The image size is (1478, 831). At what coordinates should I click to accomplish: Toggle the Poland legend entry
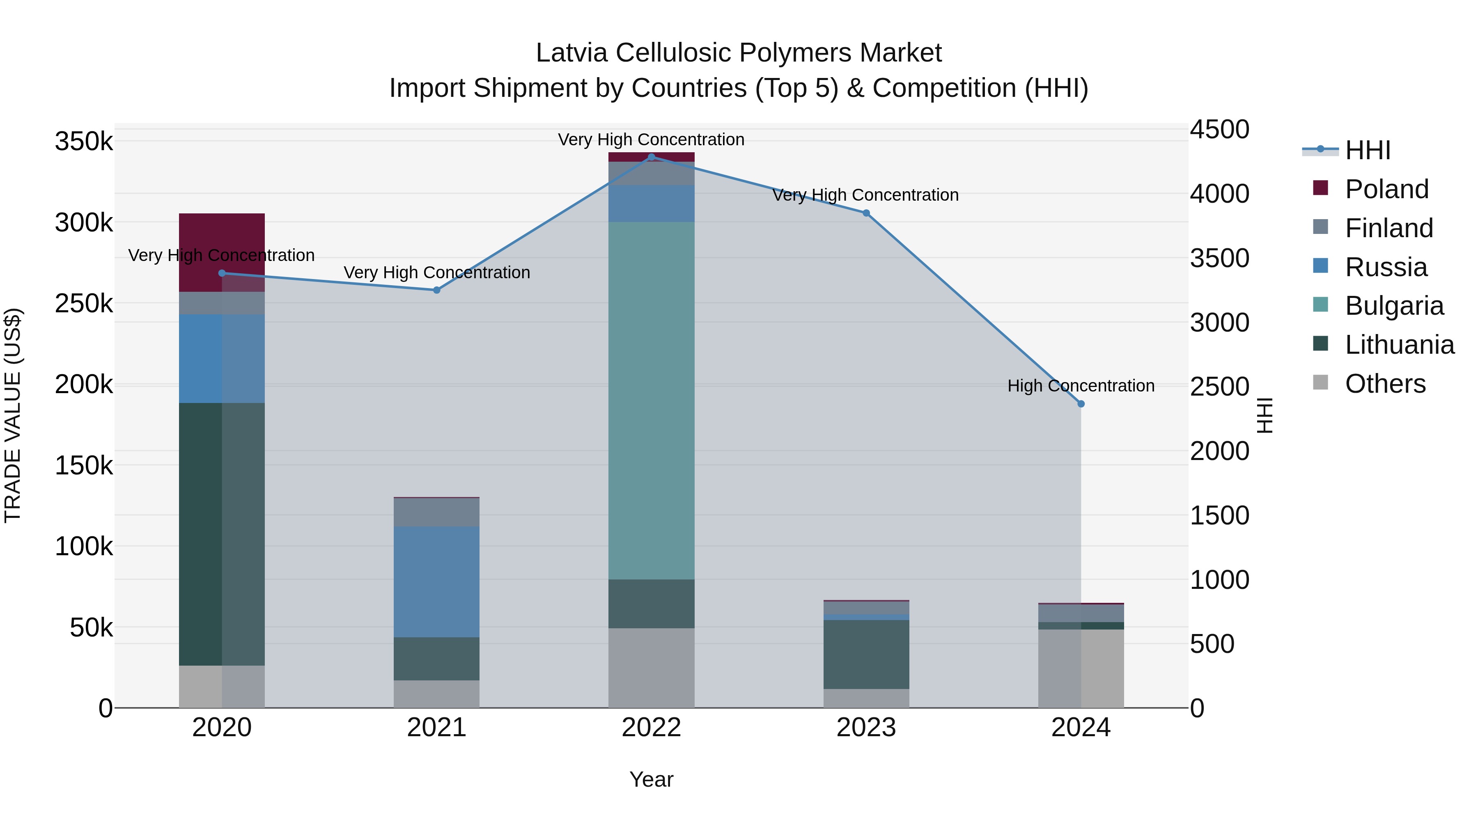pos(1371,189)
